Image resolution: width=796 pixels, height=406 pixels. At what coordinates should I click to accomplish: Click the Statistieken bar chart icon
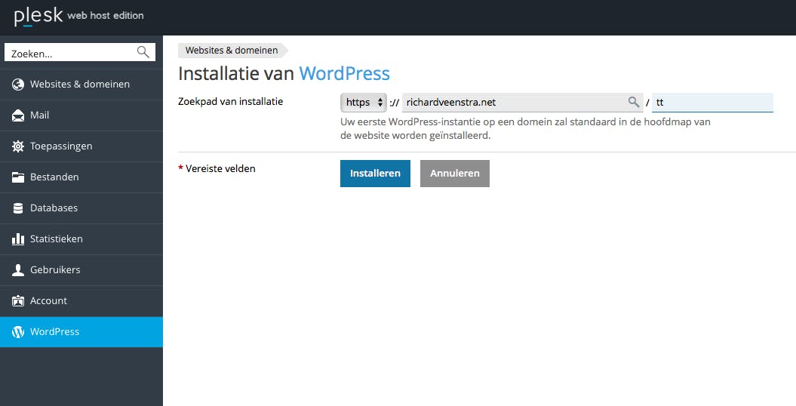tap(18, 239)
